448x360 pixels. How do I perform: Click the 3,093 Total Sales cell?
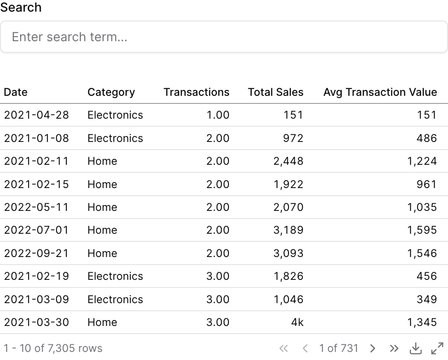pyautogui.click(x=288, y=253)
